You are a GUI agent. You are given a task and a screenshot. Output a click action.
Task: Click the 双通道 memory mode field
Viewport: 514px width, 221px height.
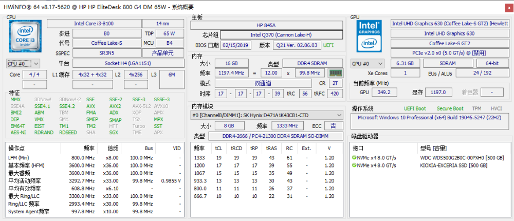[264, 83]
